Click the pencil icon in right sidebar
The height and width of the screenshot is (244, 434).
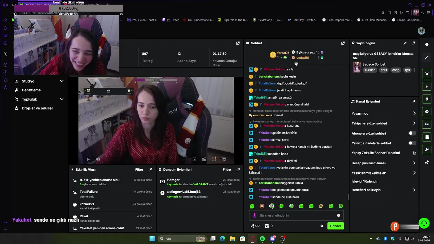(427, 57)
